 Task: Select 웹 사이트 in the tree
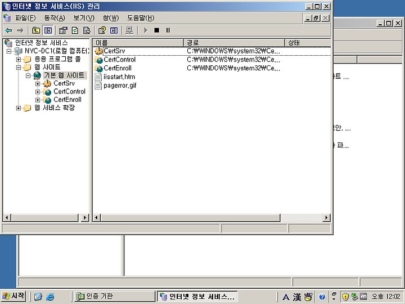47,67
